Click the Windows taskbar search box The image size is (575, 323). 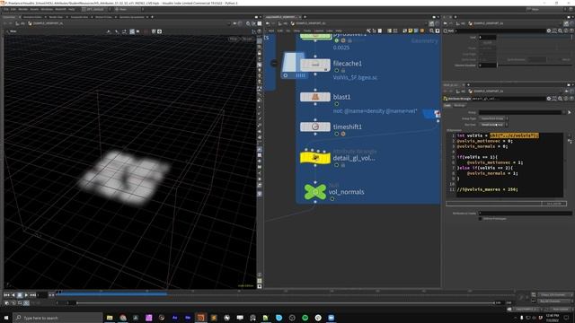[x=57, y=318]
